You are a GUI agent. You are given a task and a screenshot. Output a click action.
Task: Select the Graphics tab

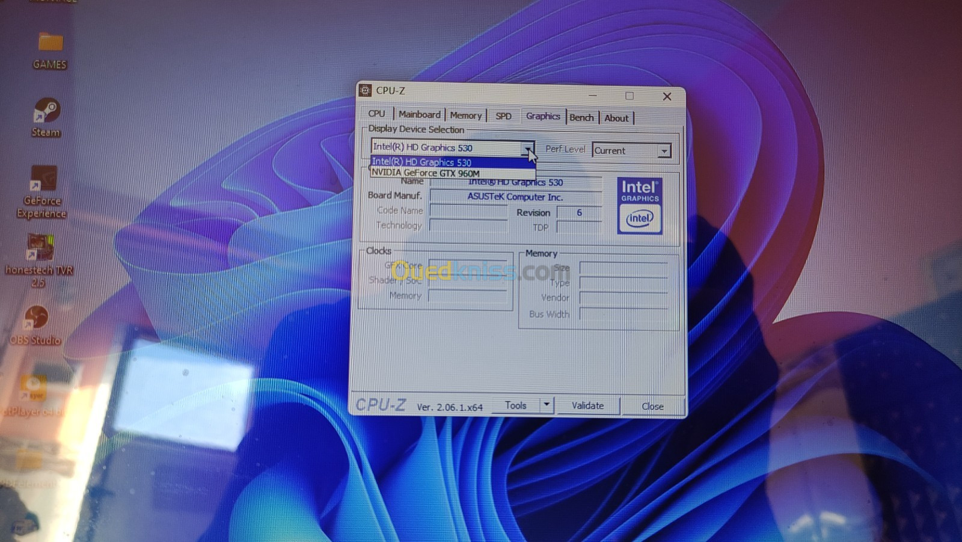(x=543, y=116)
